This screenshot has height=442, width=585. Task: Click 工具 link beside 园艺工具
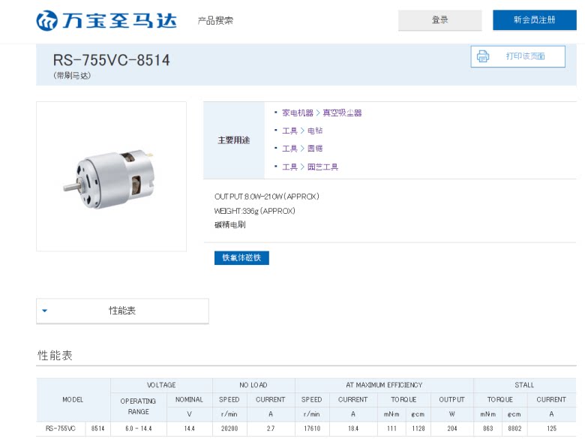click(x=289, y=167)
